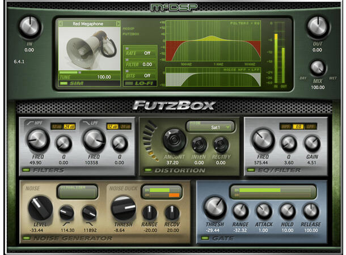Click the megaphone SIM thumbnail image
The height and width of the screenshot is (255, 346).
click(x=90, y=49)
